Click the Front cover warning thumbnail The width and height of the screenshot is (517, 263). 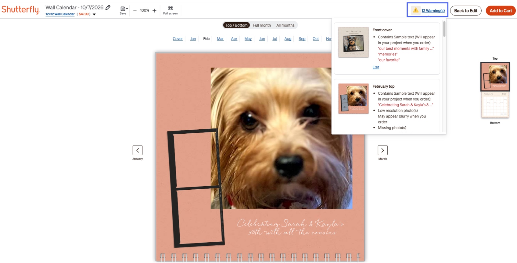(x=354, y=42)
